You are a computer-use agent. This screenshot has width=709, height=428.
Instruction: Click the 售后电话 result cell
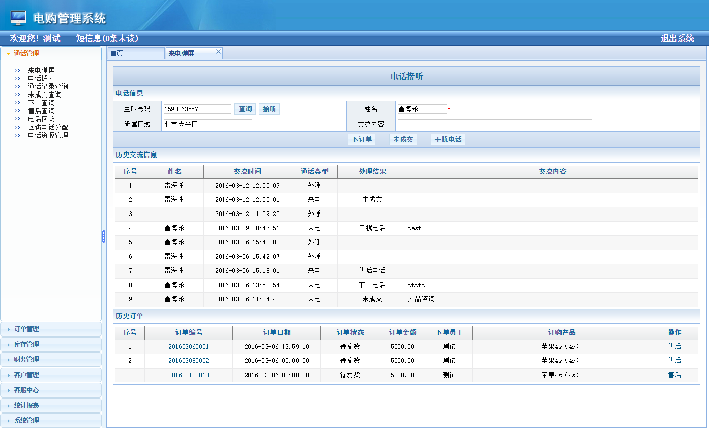[372, 271]
